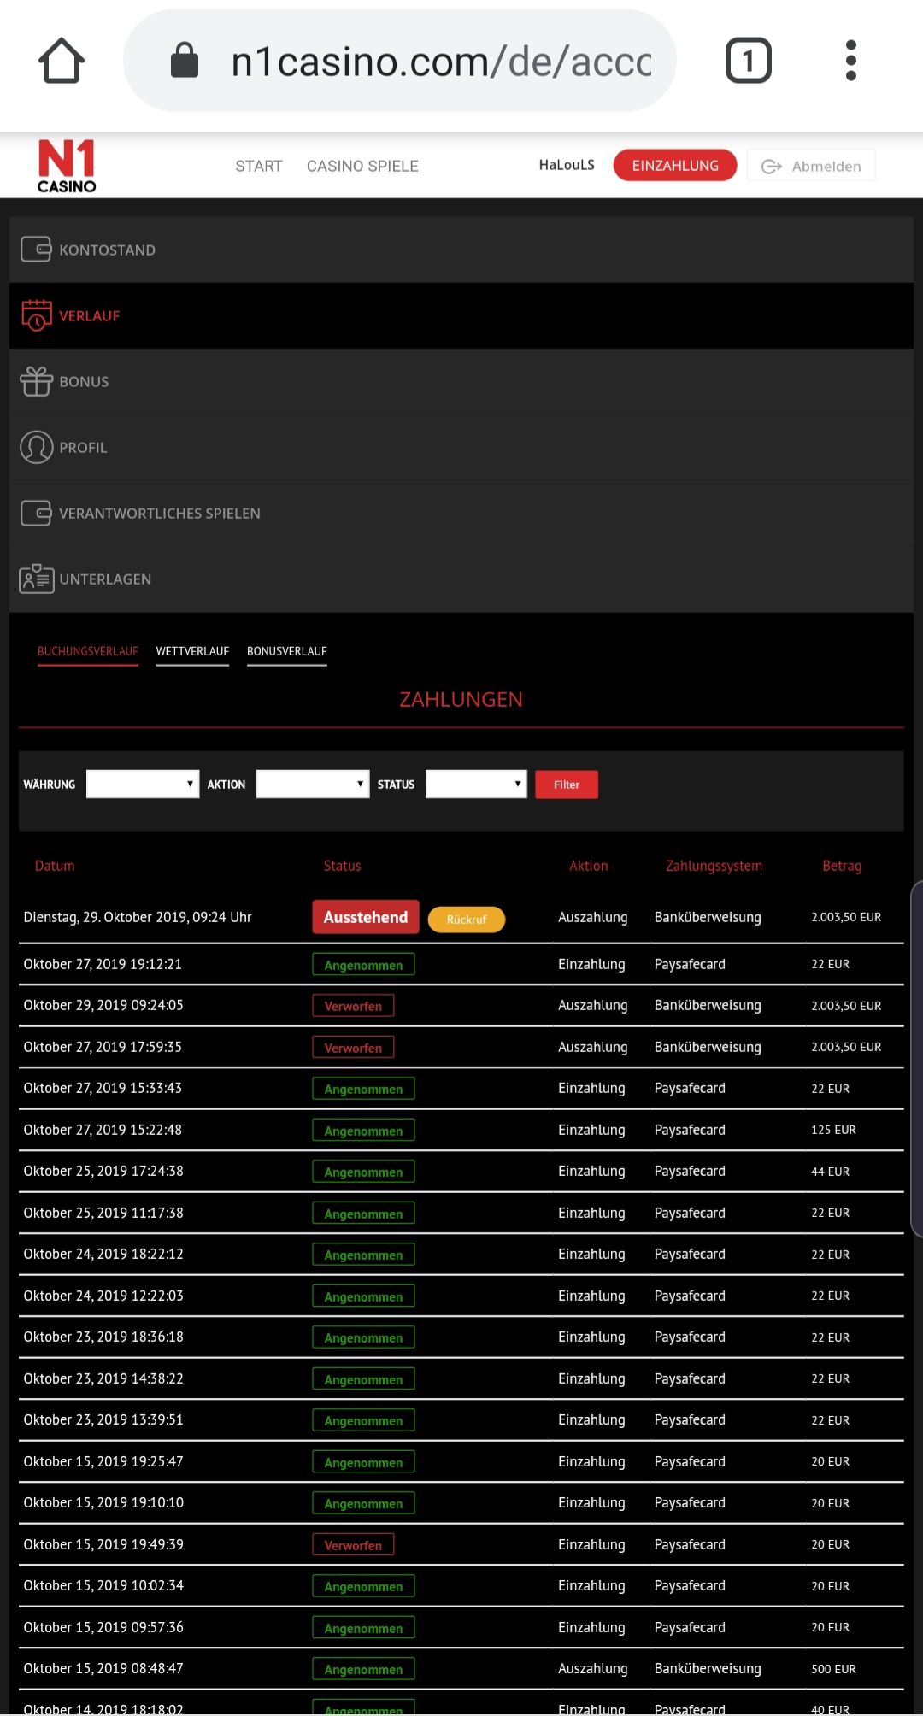The height and width of the screenshot is (1716, 923).
Task: Click the N1 Casino logo
Action: 67,166
